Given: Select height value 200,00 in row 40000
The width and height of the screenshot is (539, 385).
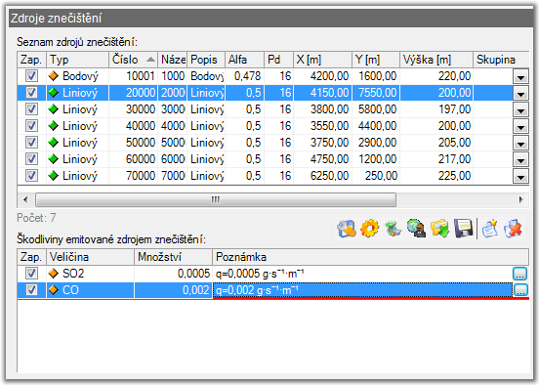Looking at the screenshot, I should click(436, 126).
